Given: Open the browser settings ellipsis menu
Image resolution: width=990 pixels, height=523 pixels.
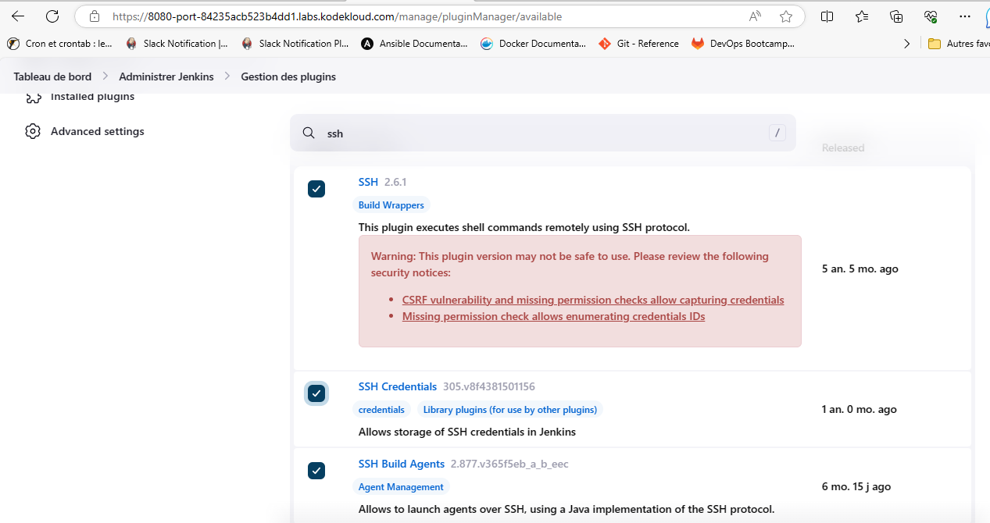Looking at the screenshot, I should point(964,16).
